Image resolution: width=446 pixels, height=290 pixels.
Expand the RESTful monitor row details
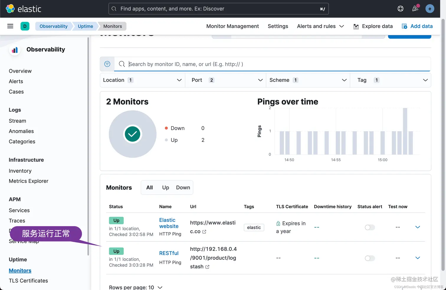click(x=418, y=258)
